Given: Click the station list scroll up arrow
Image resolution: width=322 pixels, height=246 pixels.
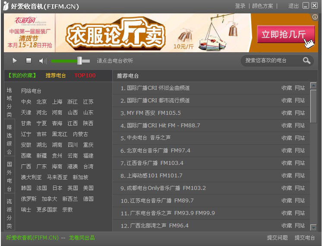Looking at the screenshot, I should tap(313, 85).
